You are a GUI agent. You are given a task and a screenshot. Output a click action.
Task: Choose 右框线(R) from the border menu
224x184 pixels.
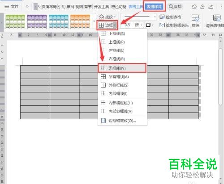click(x=122, y=59)
